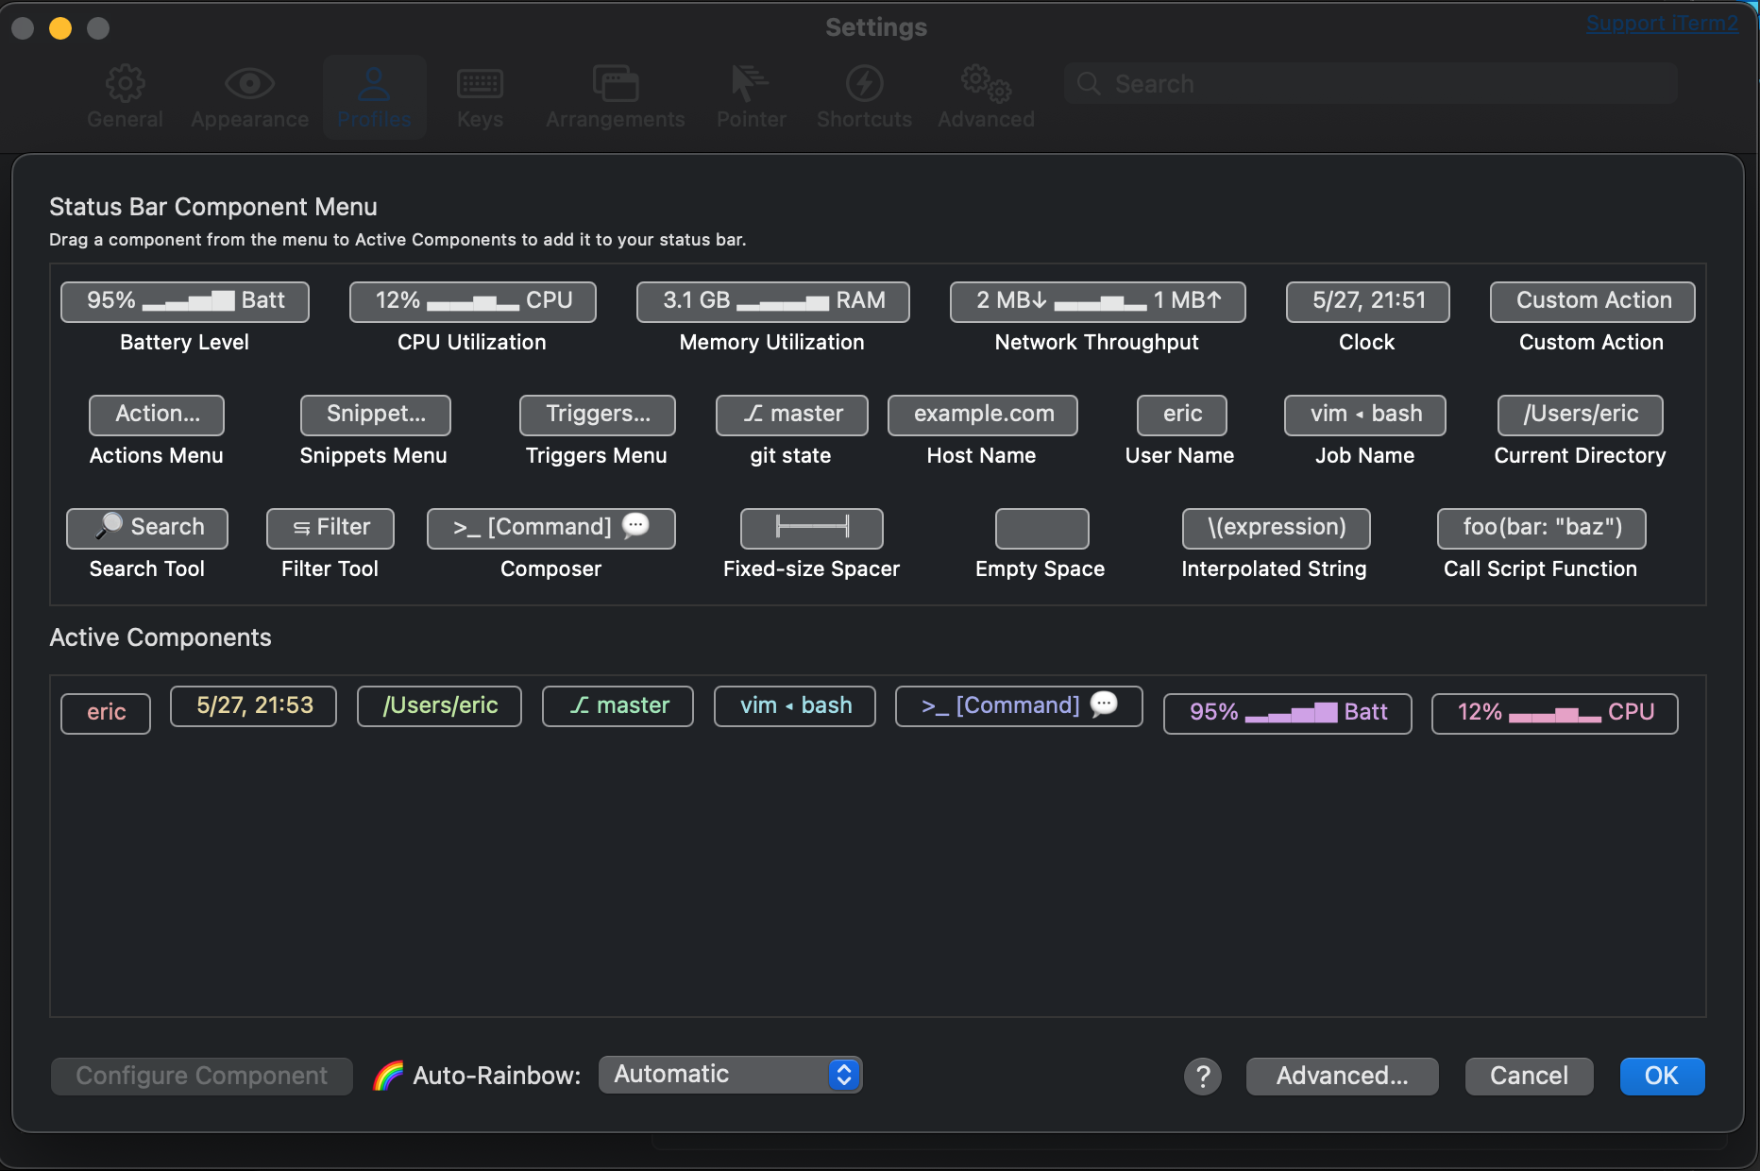Switch to the Profiles settings tab

click(x=375, y=97)
